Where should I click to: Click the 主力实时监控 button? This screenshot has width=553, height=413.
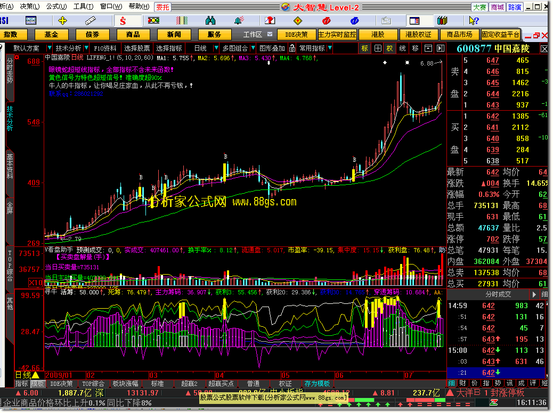(337, 35)
